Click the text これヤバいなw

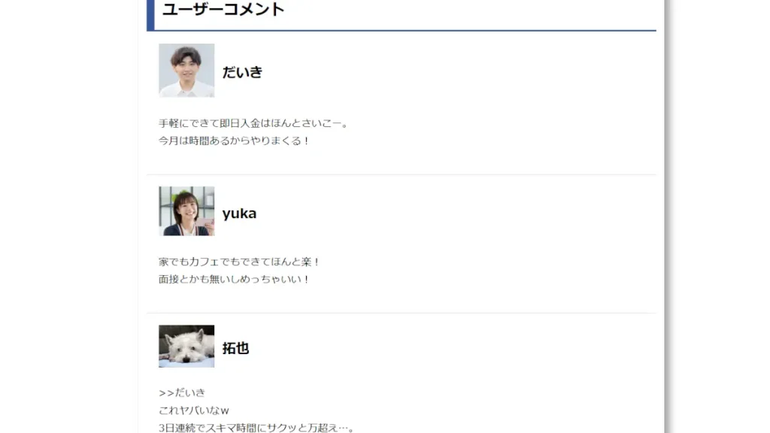[193, 410]
